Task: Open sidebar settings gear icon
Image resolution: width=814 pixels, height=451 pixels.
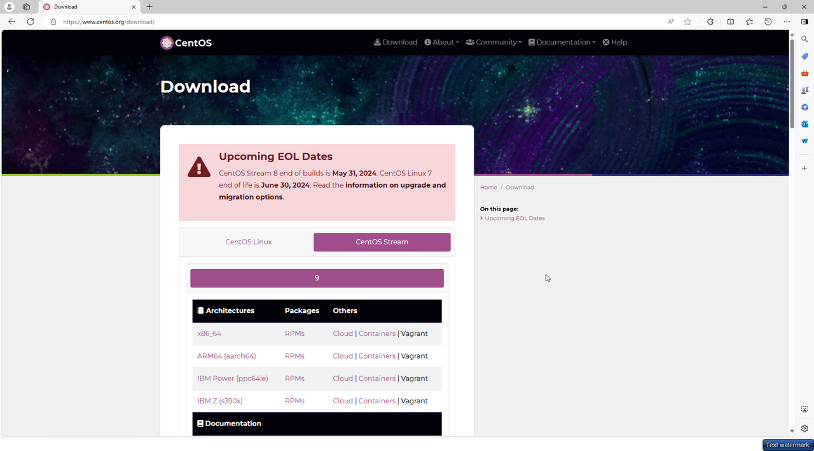Action: (804, 428)
